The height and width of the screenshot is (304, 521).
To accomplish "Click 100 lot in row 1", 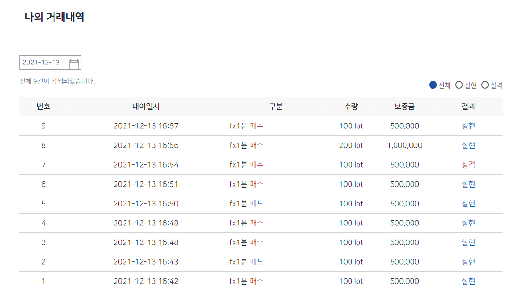I will coord(351,281).
